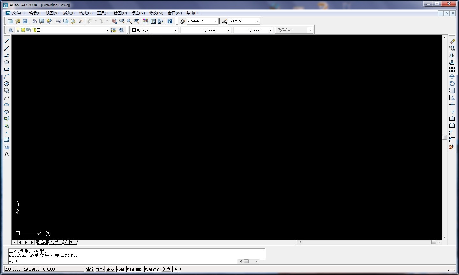The height and width of the screenshot is (275, 459).
Task: Toggle 栅格 (Grid) display on
Action: 100,269
